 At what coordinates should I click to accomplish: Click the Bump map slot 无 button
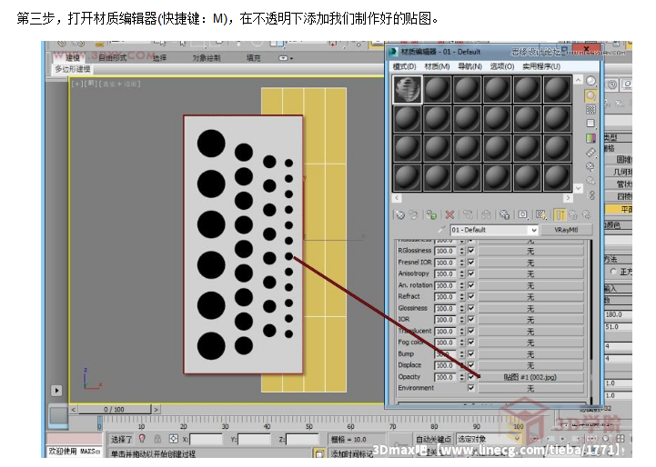coord(530,354)
